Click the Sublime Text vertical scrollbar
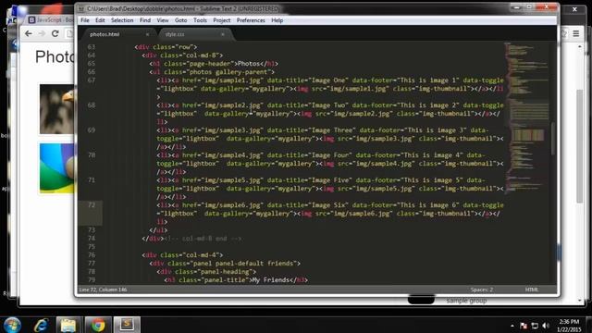The height and width of the screenshot is (333, 592). pos(553,138)
